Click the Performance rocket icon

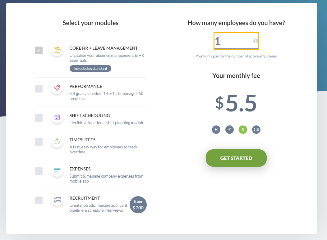coord(57,88)
